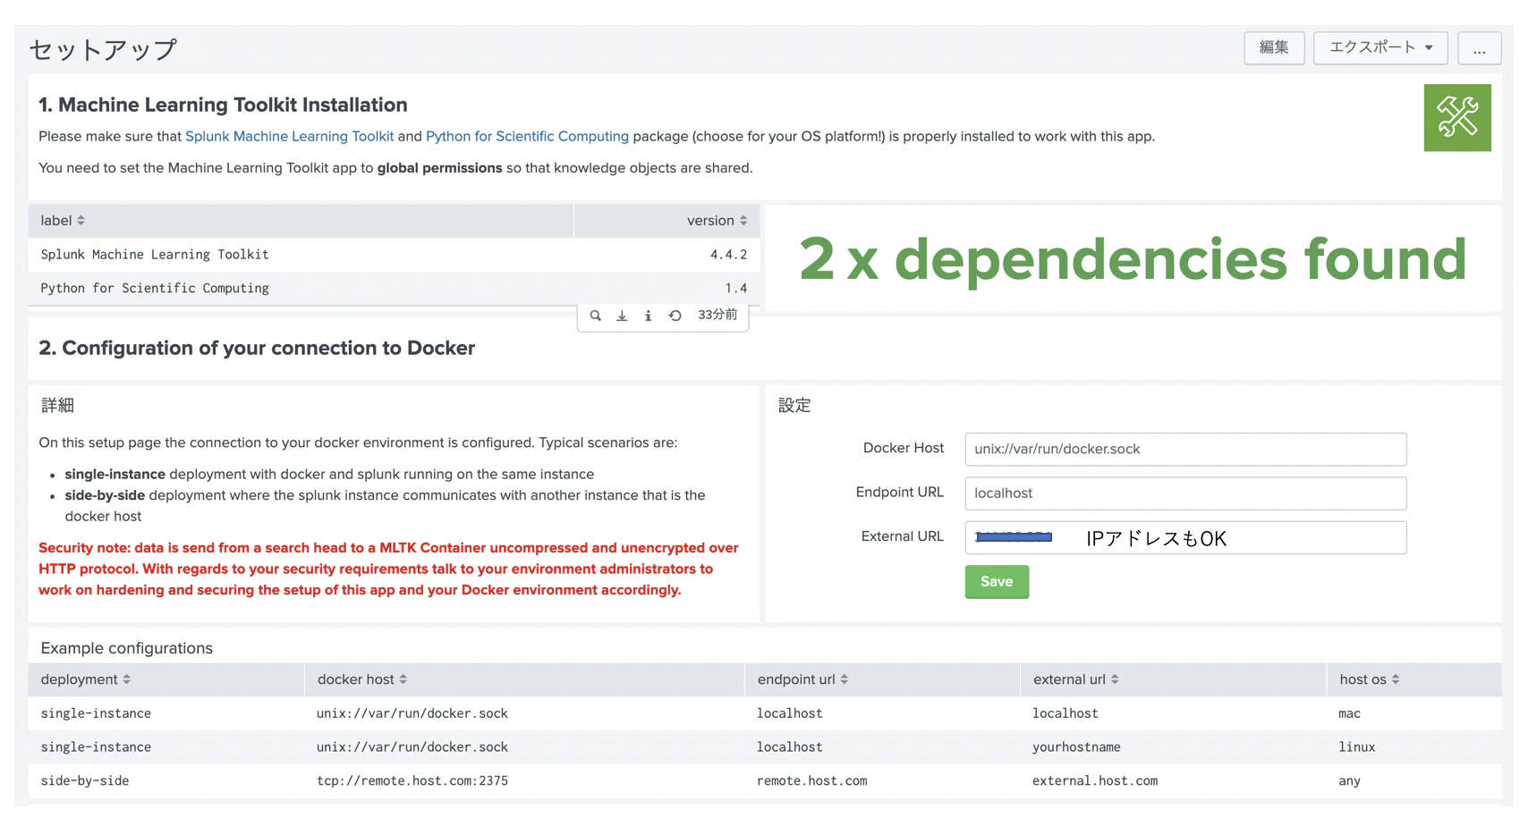Viewport: 1537px width, 826px height.
Task: Refresh the dependencies panel with the reload icon
Action: click(x=675, y=316)
